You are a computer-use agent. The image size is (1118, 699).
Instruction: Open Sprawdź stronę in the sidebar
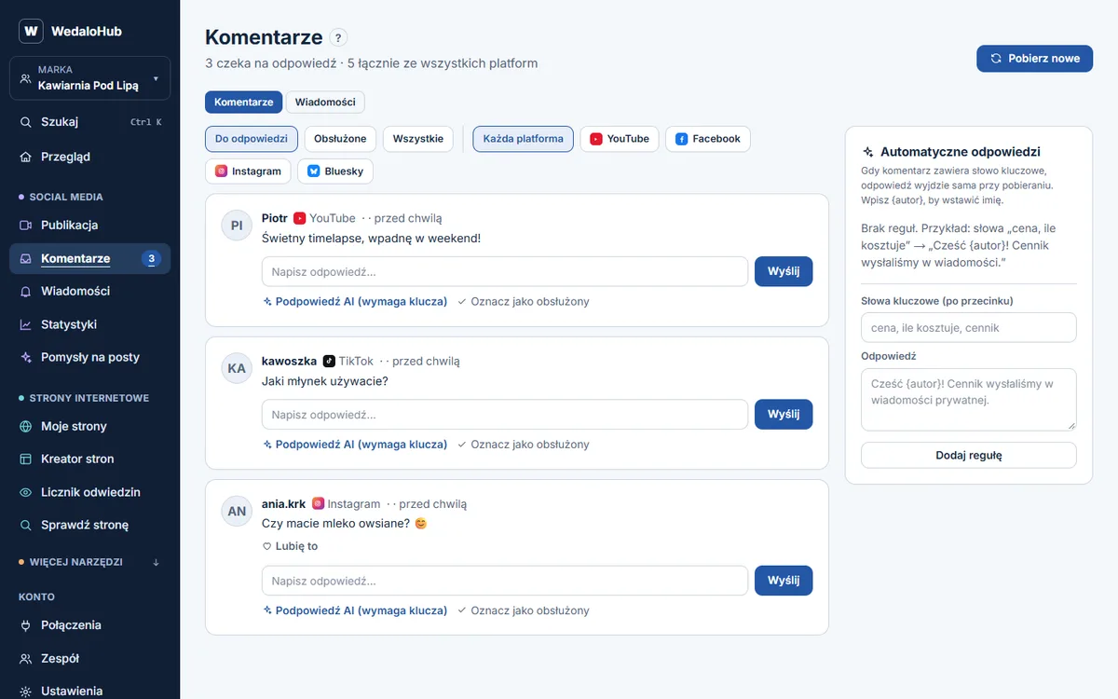click(x=90, y=525)
